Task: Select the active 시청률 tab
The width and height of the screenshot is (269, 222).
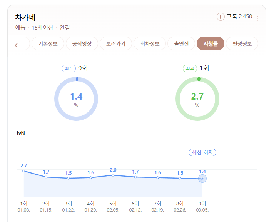Action: tap(211, 43)
